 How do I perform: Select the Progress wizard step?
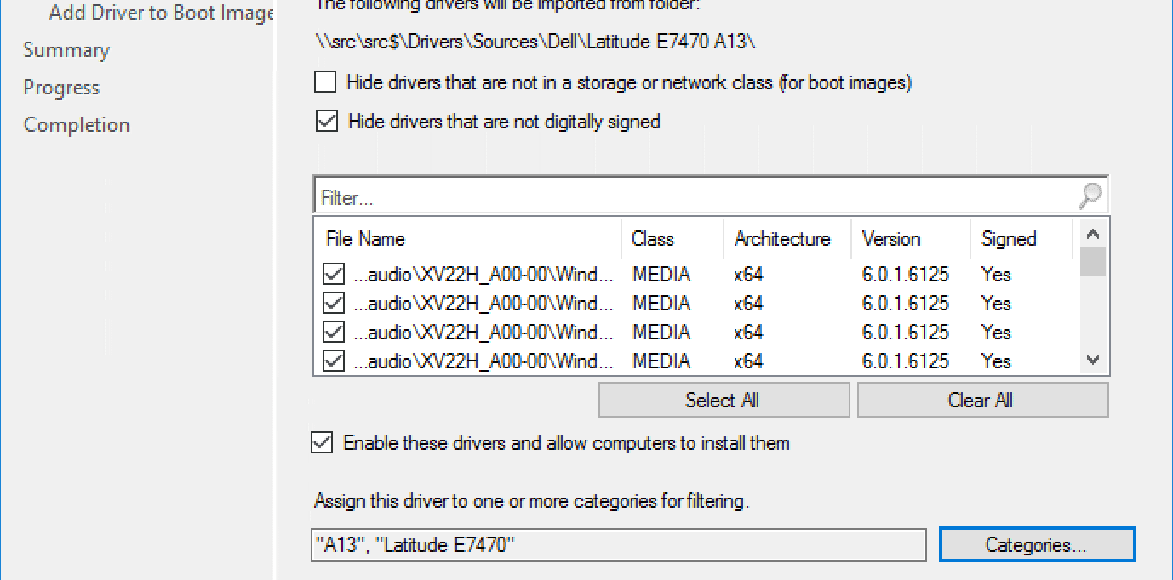[x=60, y=87]
